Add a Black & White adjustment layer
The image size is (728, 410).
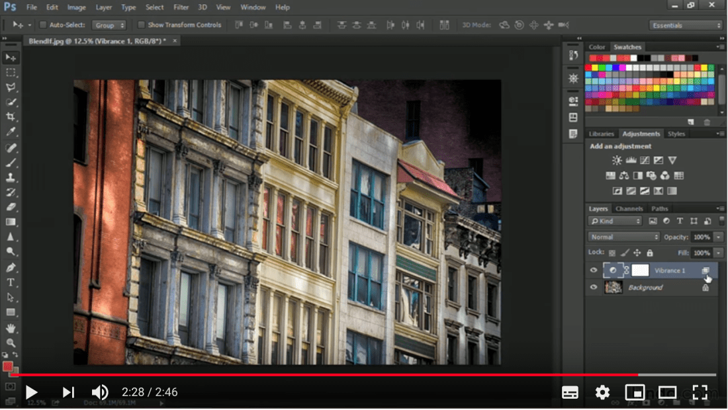639,175
